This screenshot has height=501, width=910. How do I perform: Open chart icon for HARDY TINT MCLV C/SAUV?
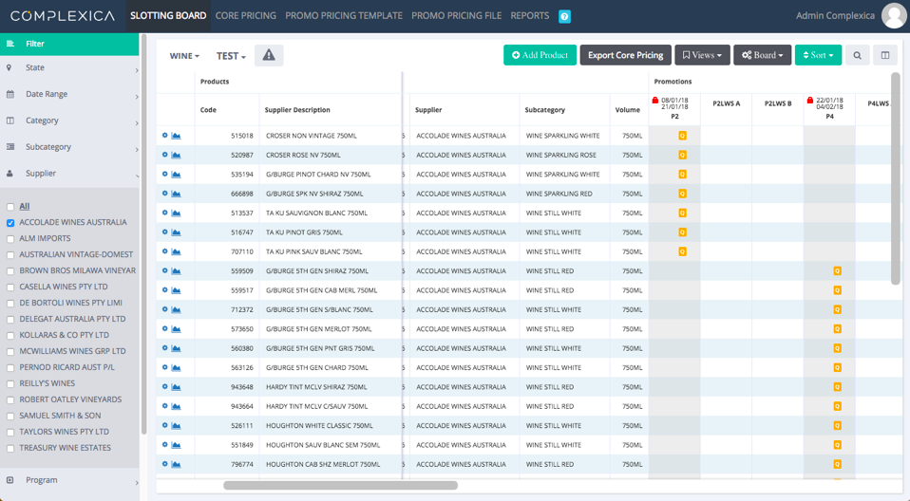[176, 406]
